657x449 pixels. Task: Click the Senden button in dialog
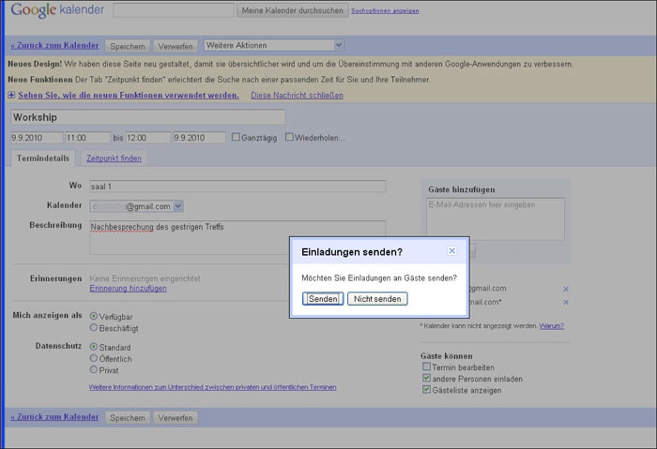point(323,299)
